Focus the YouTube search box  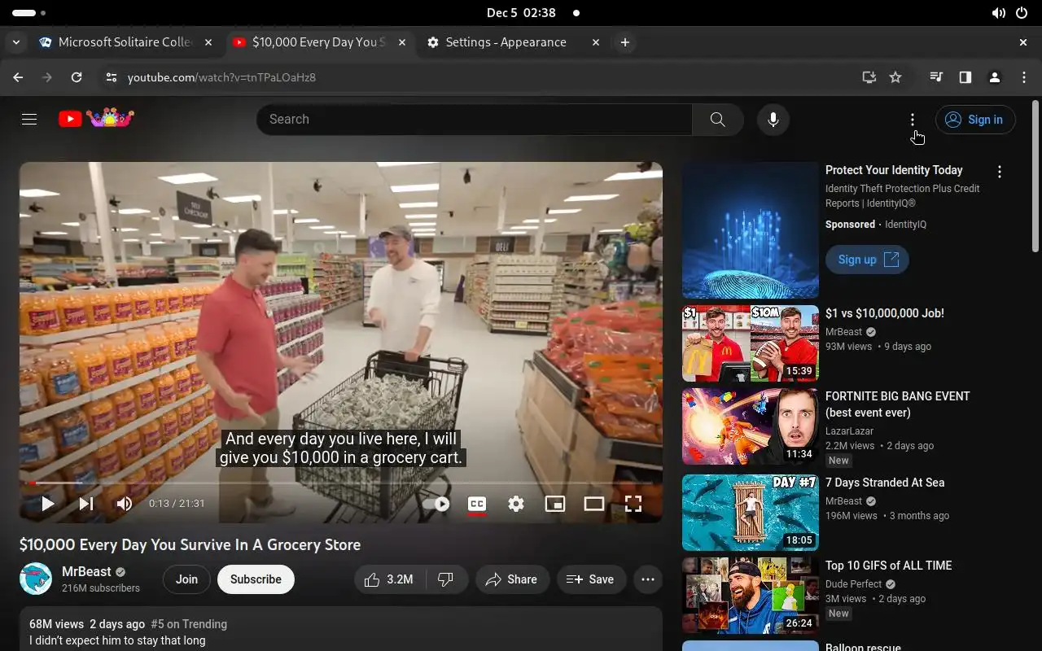click(x=474, y=120)
